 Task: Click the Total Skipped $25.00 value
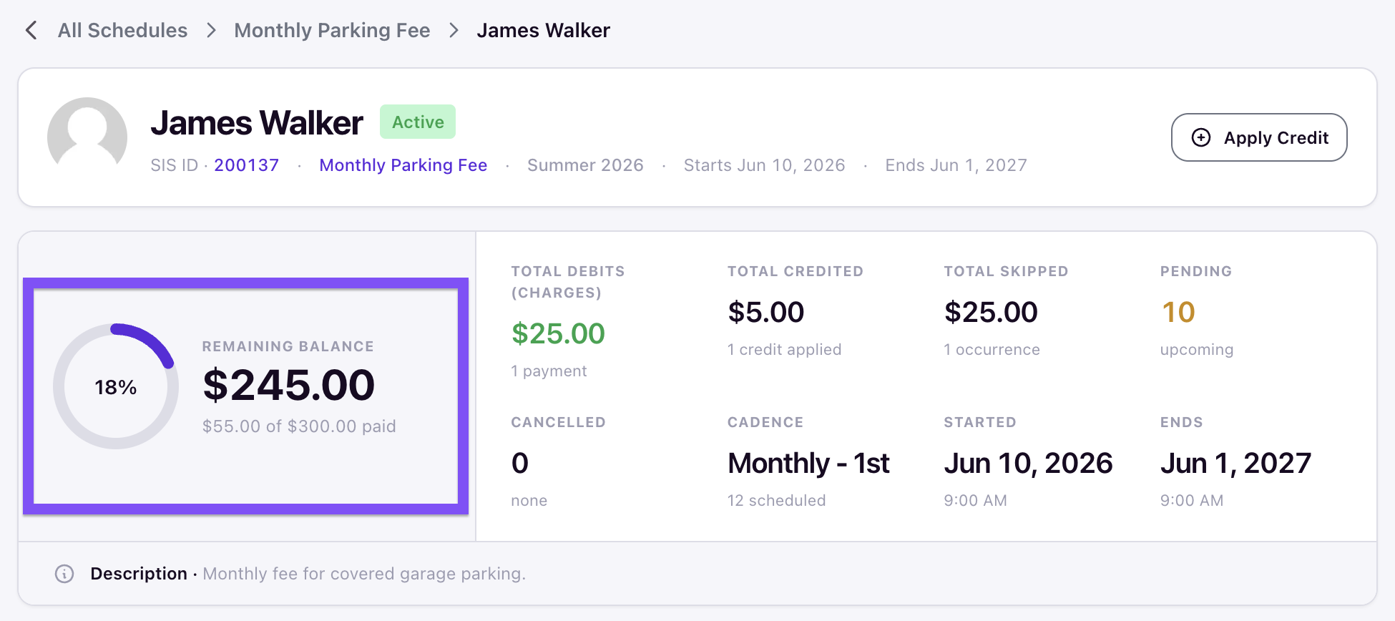pos(991,312)
